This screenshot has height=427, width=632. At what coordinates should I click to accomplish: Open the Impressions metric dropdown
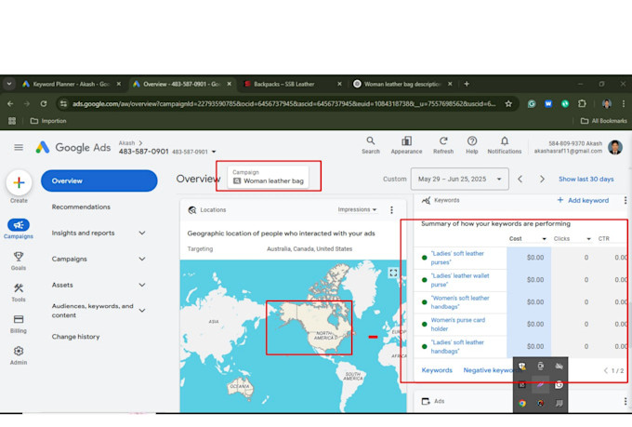(x=357, y=209)
